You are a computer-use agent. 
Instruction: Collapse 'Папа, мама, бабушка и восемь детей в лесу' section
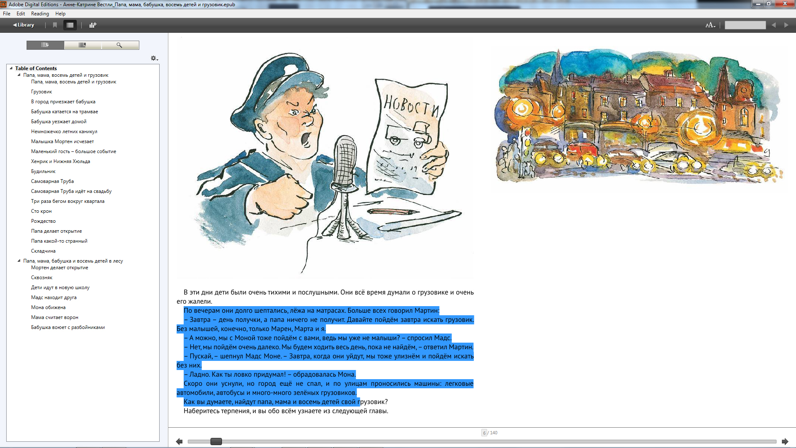[x=19, y=261]
